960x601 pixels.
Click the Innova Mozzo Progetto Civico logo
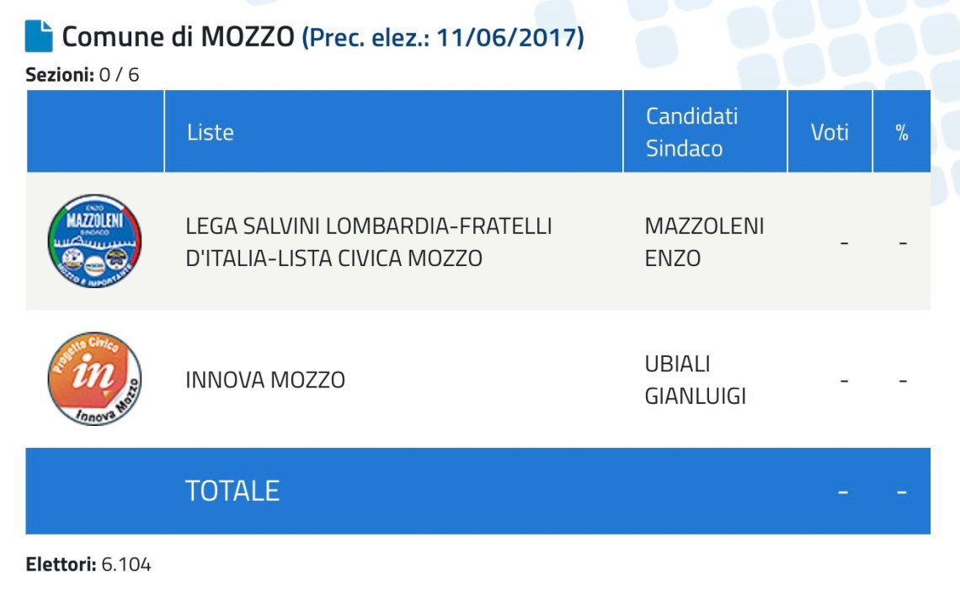[94, 379]
